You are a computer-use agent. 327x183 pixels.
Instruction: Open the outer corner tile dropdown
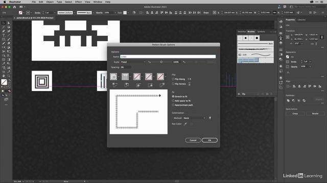[x=119, y=77]
